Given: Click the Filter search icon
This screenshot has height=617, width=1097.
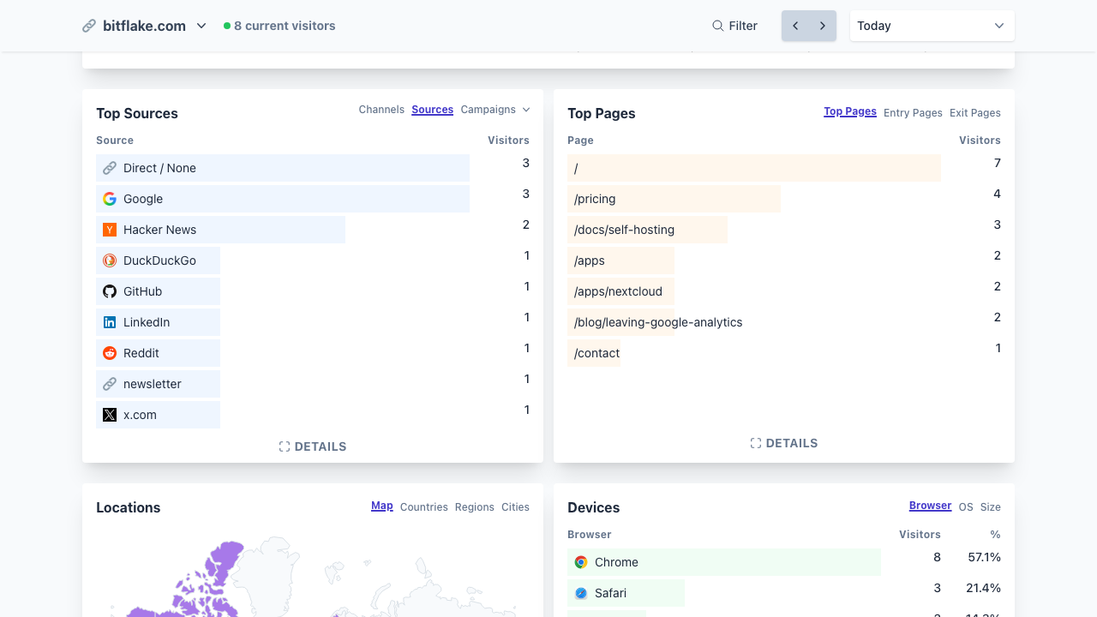Looking at the screenshot, I should 718,26.
